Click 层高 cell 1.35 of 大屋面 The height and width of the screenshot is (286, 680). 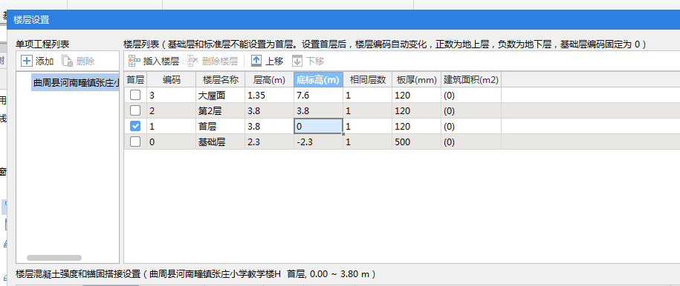[x=269, y=95]
